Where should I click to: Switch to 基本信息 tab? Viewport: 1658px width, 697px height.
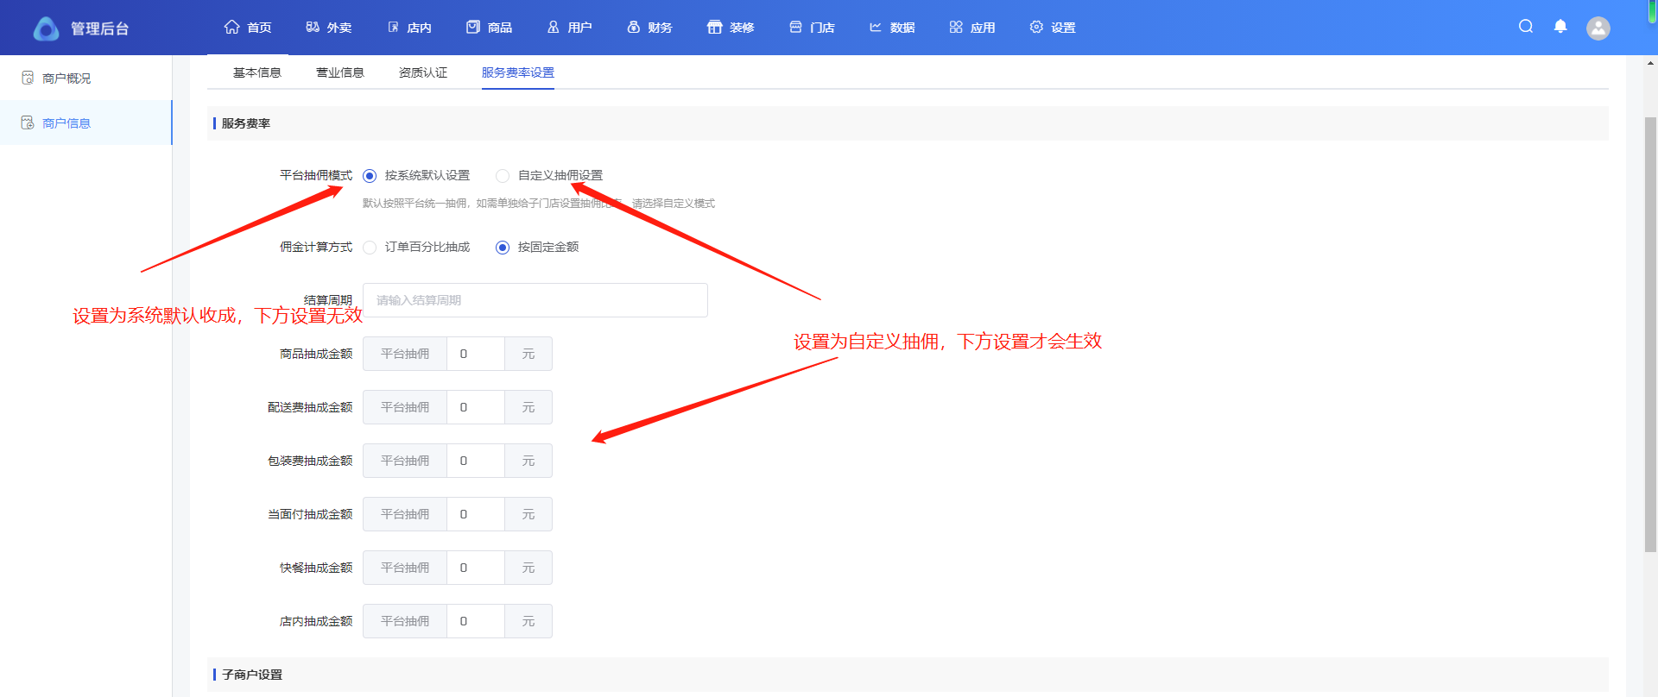[x=257, y=72]
